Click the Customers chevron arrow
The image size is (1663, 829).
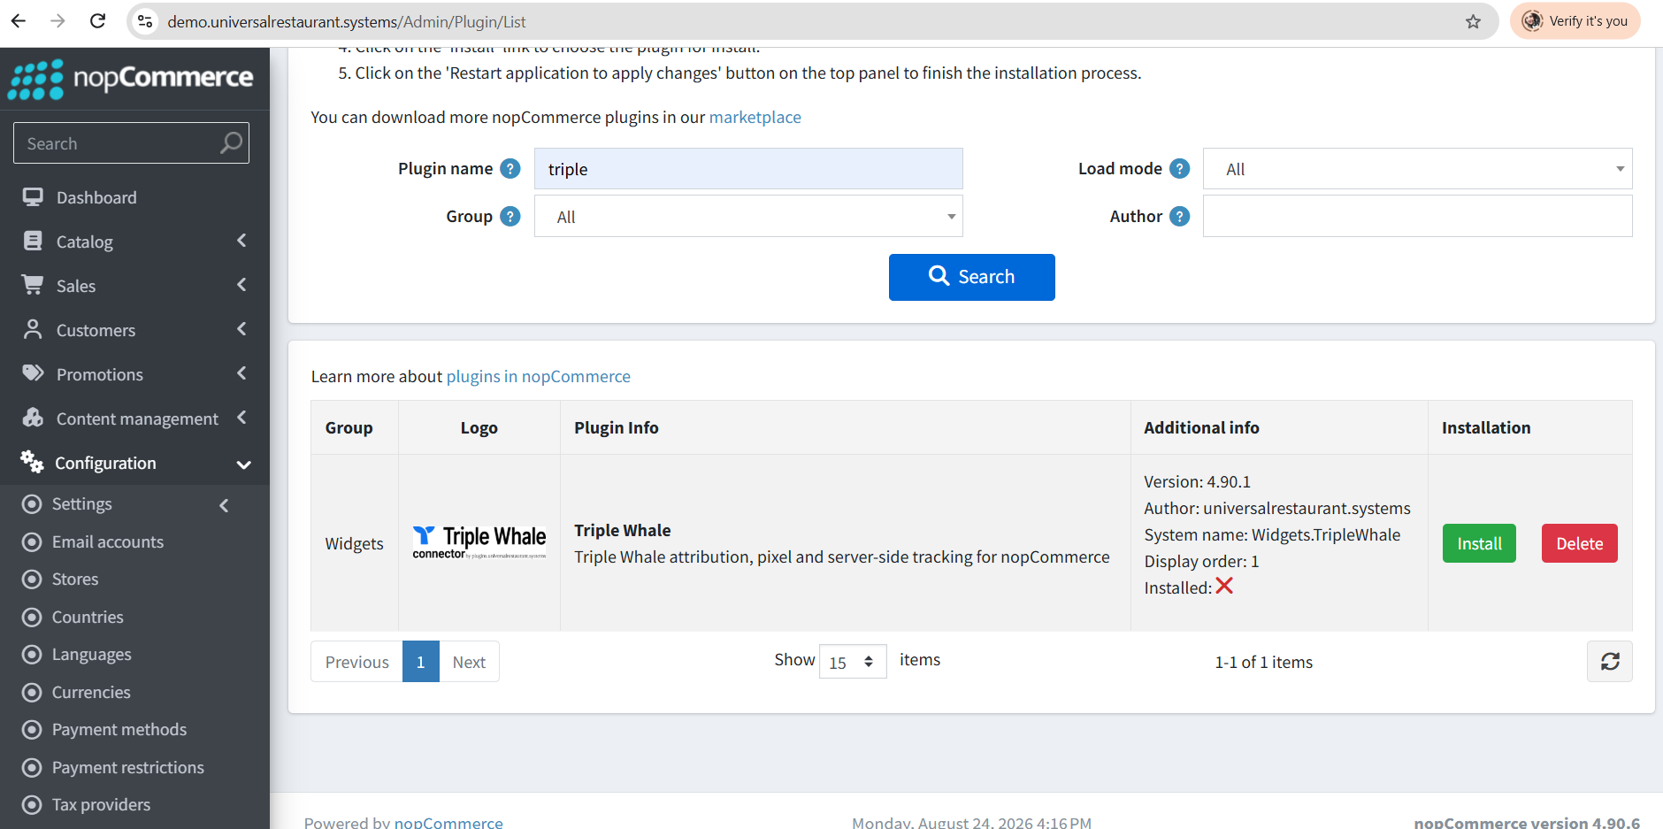[241, 329]
